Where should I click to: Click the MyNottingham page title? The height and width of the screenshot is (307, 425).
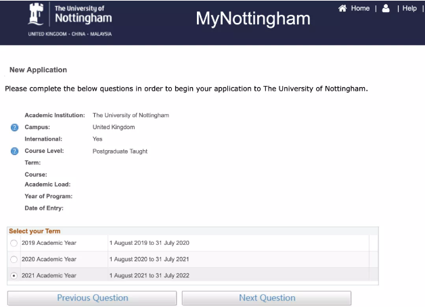[252, 18]
